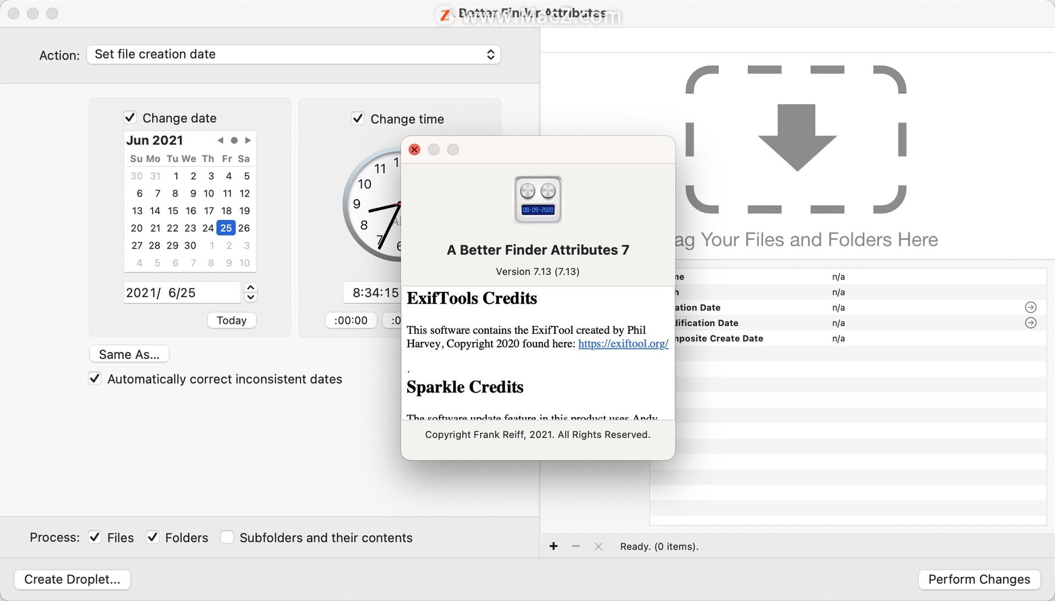Toggle the Folders process checkbox

152,537
